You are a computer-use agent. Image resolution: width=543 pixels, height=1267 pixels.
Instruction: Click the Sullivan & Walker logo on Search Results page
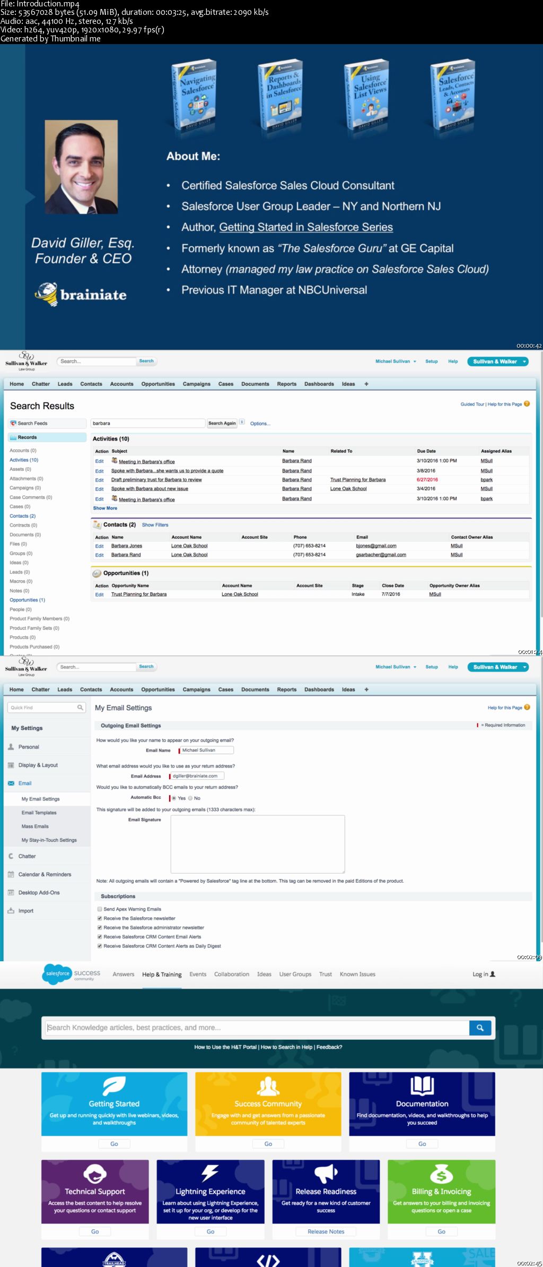coord(27,361)
